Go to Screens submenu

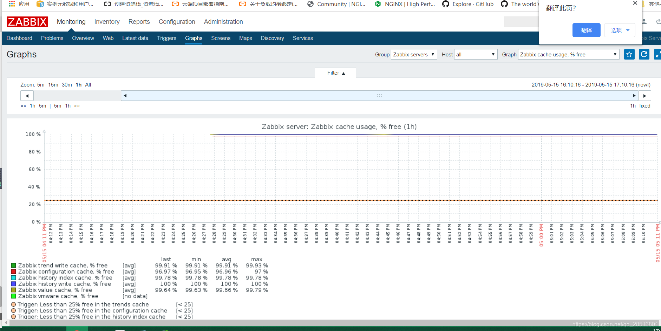pyautogui.click(x=221, y=38)
